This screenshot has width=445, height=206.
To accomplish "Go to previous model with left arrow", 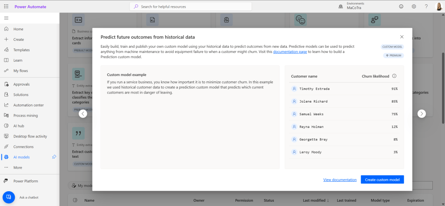I will (x=83, y=113).
